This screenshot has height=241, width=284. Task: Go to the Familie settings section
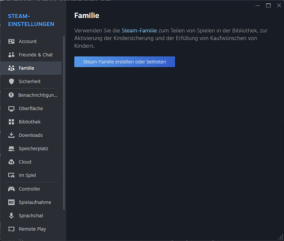31,68
